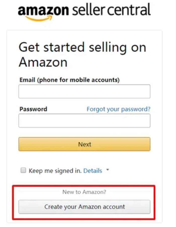Image resolution: width=176 pixels, height=227 pixels.
Task: Click the "Keep me signed in." label text
Action: point(55,171)
